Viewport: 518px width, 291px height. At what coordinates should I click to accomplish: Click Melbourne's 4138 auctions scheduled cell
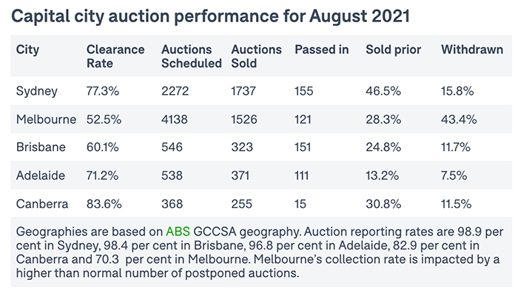pos(175,119)
